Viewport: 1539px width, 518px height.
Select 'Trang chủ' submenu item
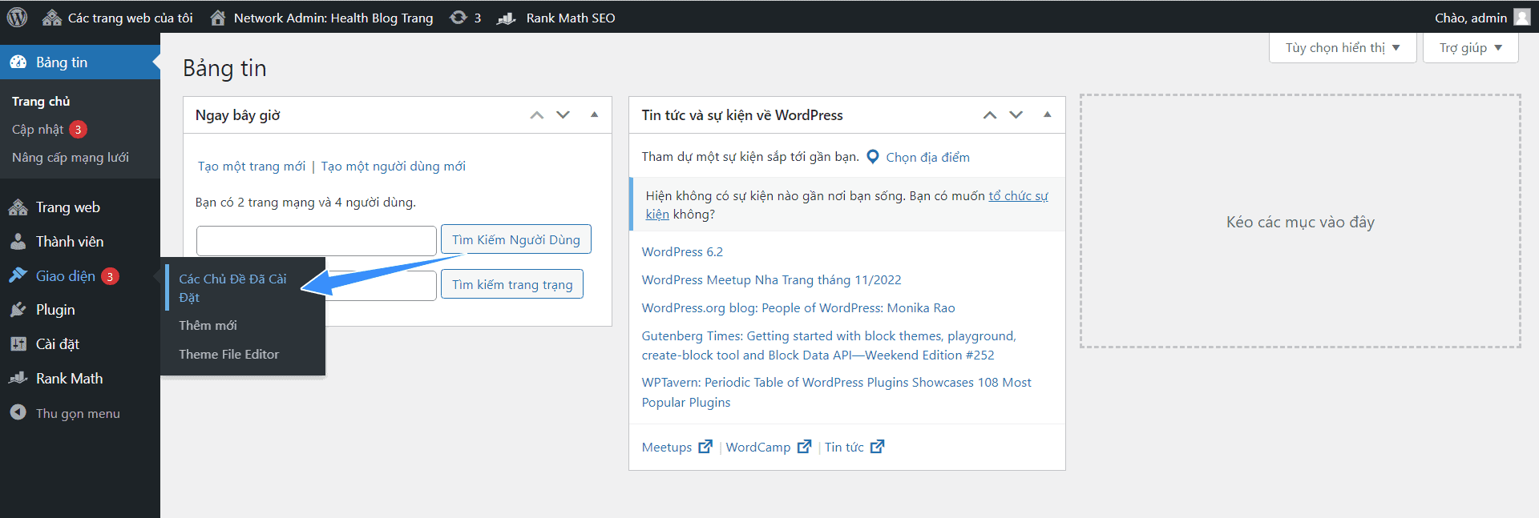[x=41, y=101]
